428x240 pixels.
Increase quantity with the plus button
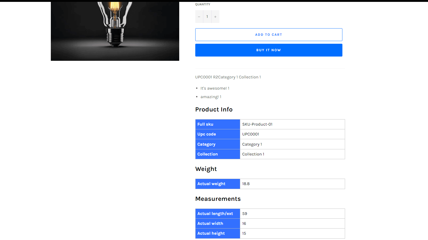coord(215,17)
